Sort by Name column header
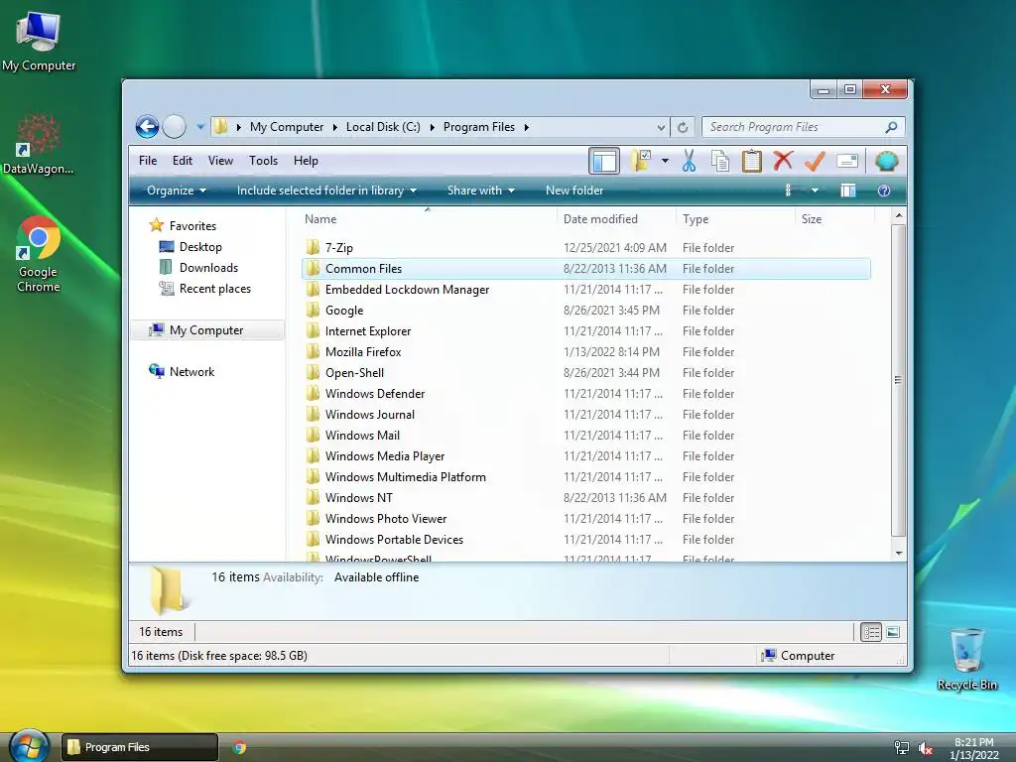The image size is (1016, 762). (x=320, y=219)
